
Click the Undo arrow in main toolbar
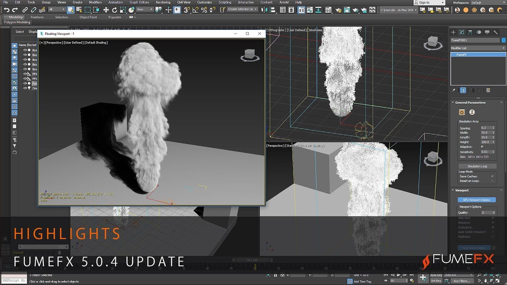pyautogui.click(x=7, y=9)
